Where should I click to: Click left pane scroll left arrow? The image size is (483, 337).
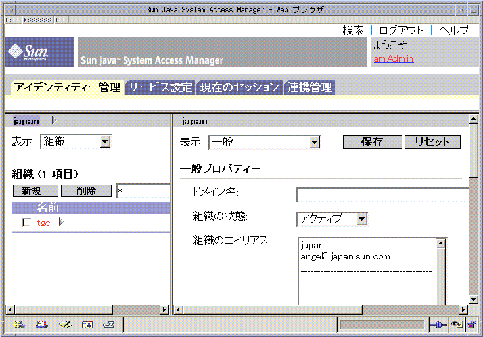tap(10, 309)
